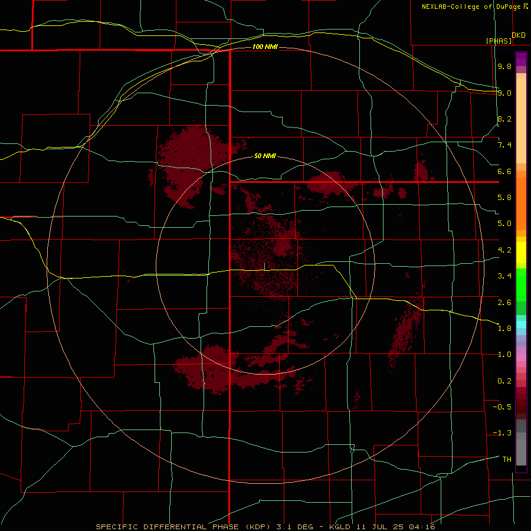This screenshot has height=531, width=531.
Task: Click the SPECIFIC DIFFERENTIAL PHASE (KDP) caption
Action: 185,527
